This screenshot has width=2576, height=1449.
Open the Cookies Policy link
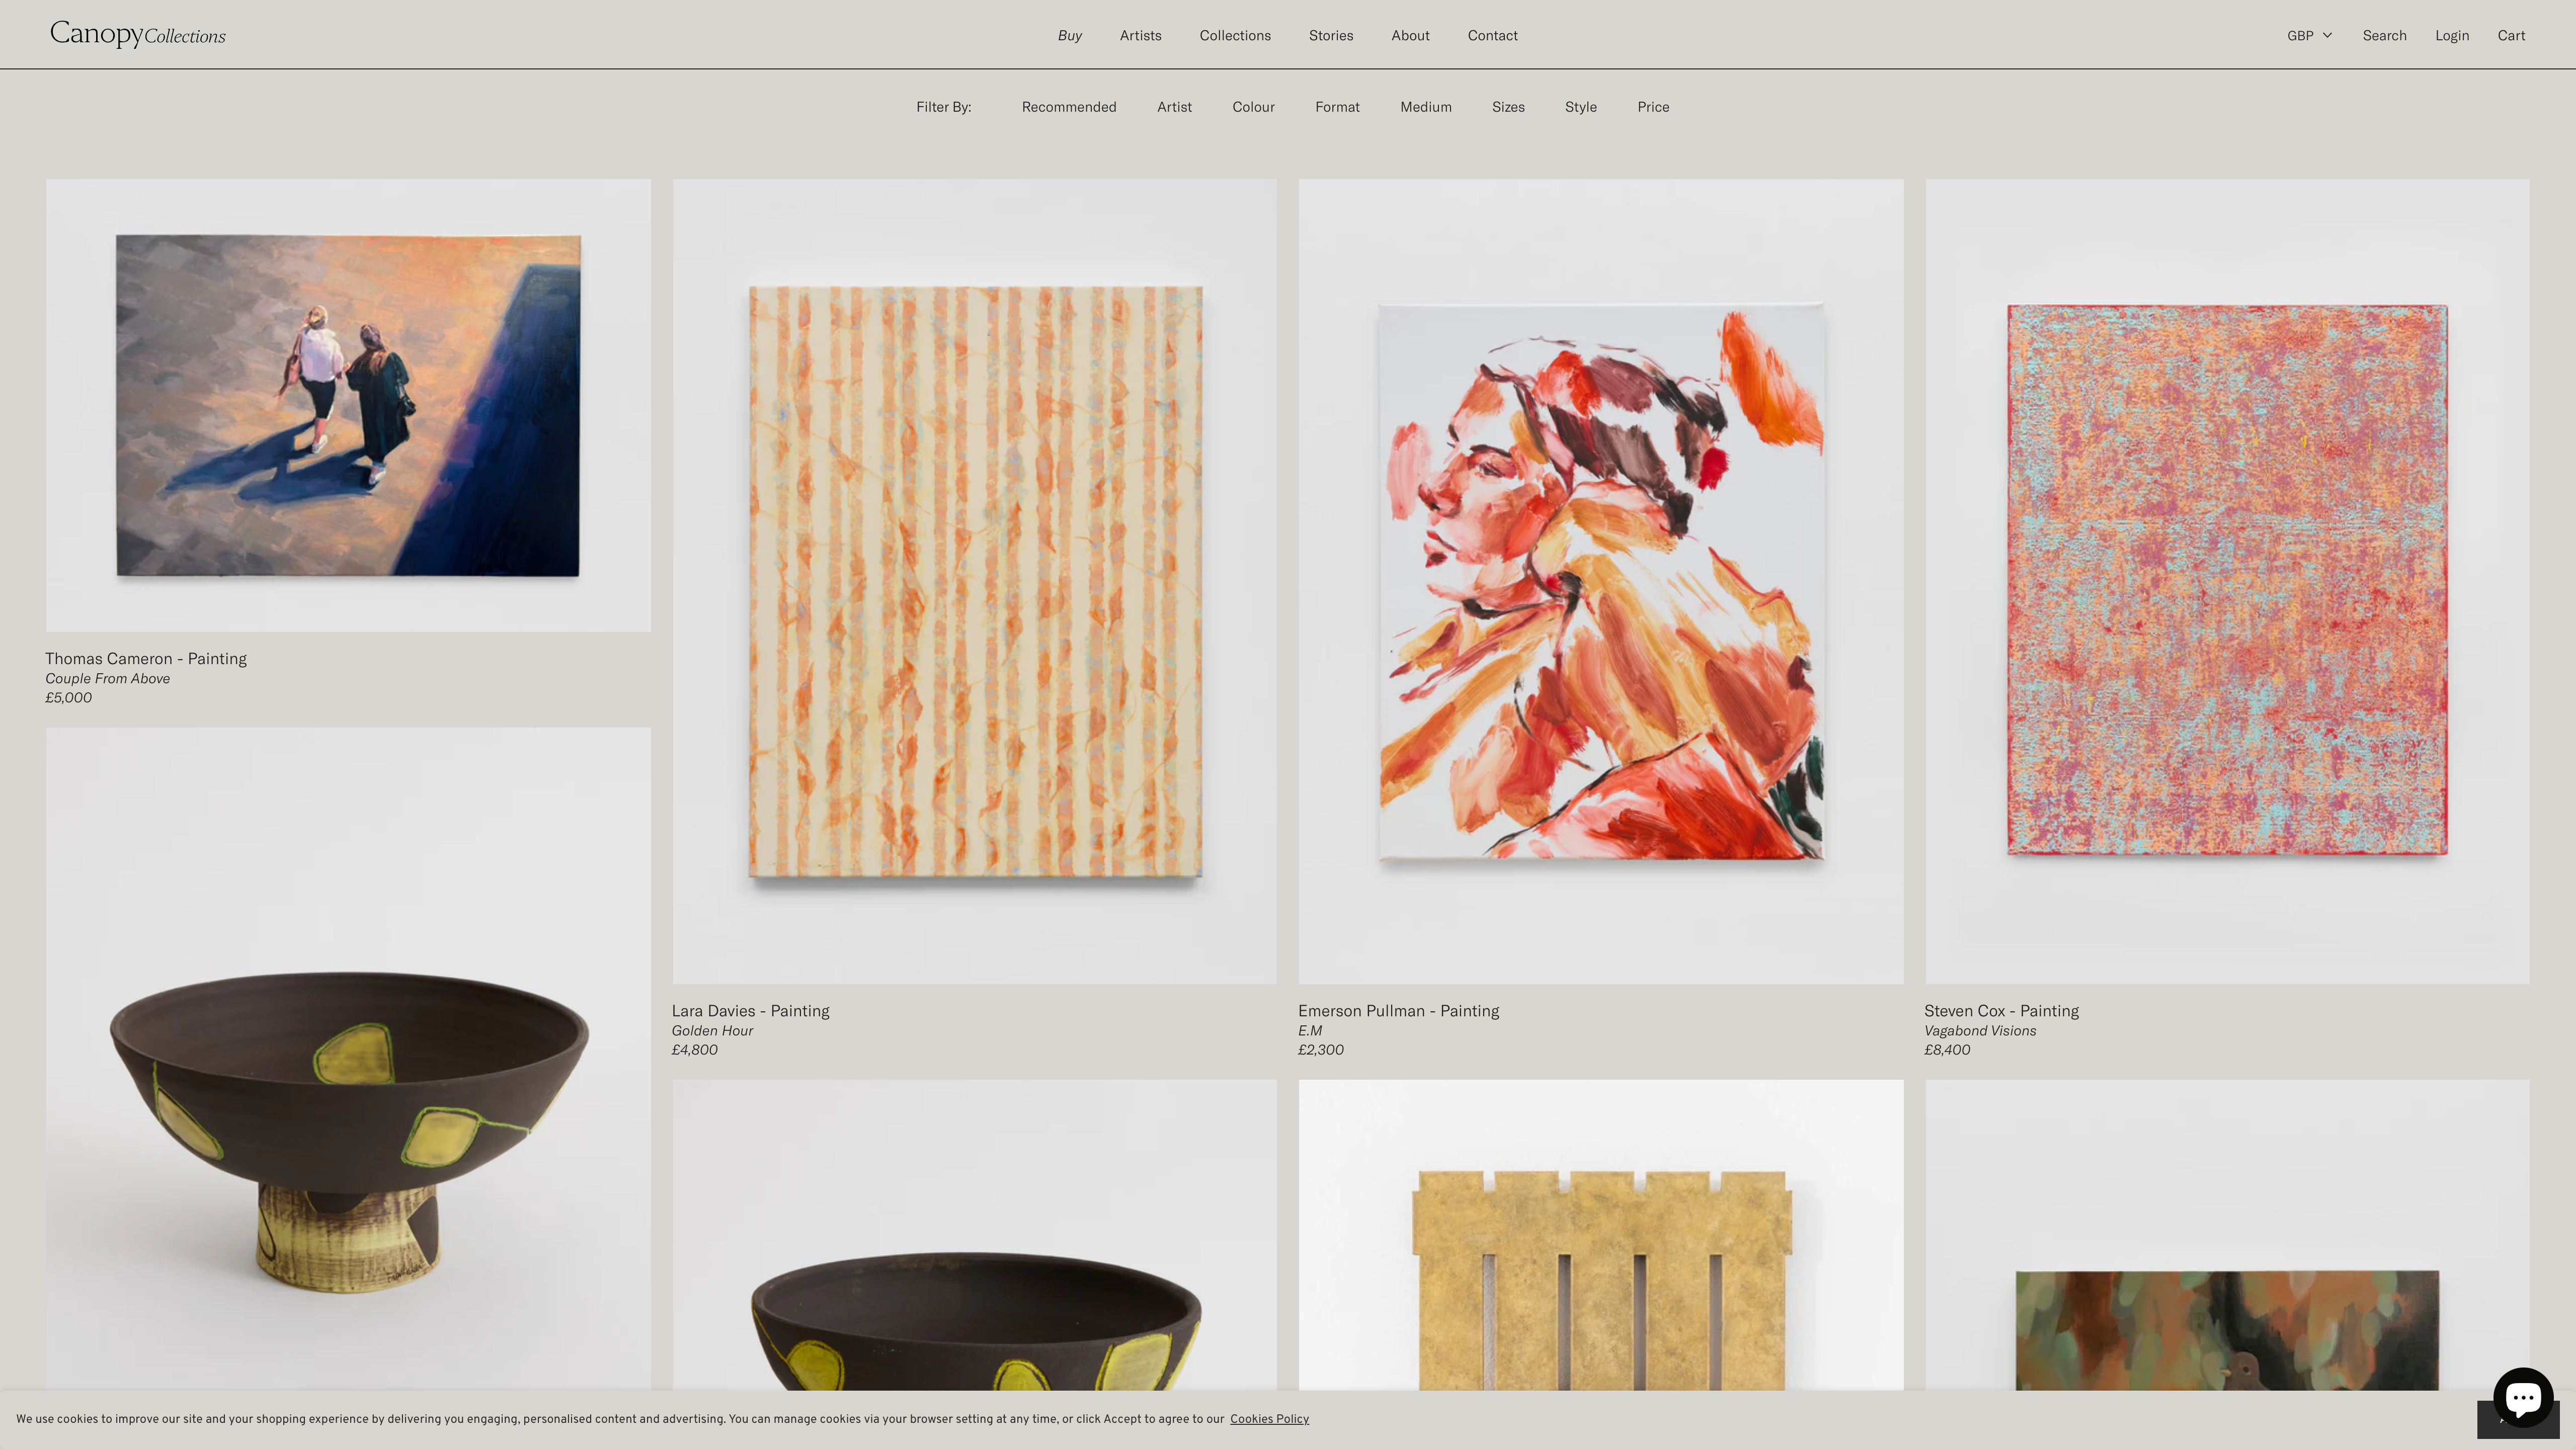[x=1269, y=1418]
